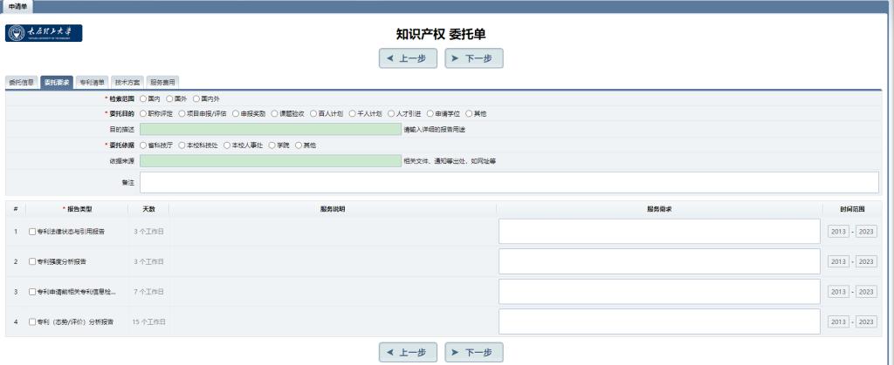Select 省科技厅 for 委托依据
This screenshot has height=365, width=894.
(144, 145)
